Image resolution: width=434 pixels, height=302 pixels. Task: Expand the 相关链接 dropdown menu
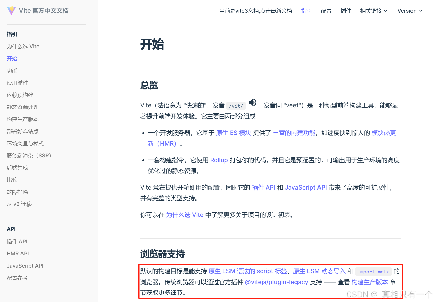pyautogui.click(x=374, y=11)
